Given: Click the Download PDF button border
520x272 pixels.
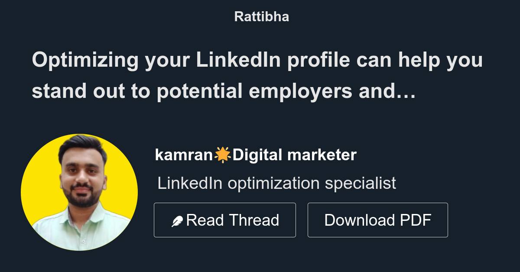Looking at the screenshot, I should 377,204.
